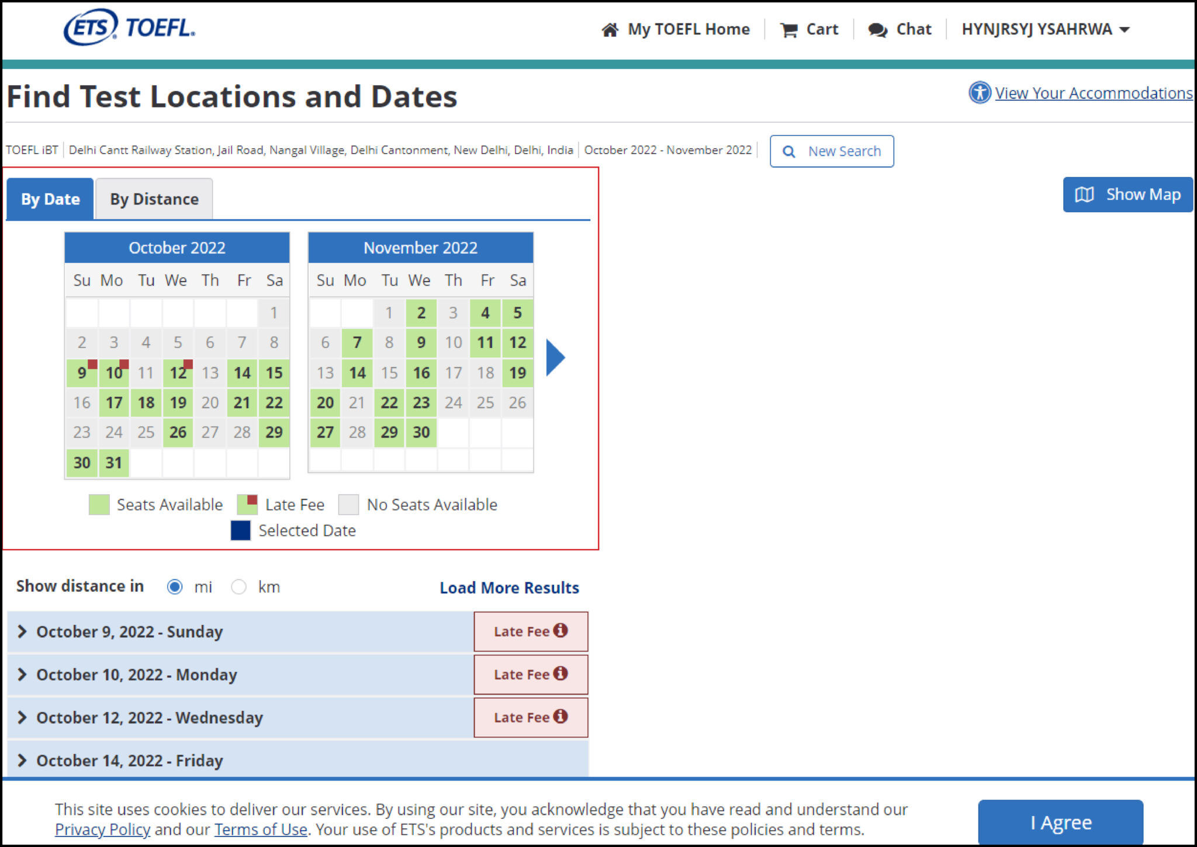Image resolution: width=1197 pixels, height=847 pixels.
Task: Go to next months with blue arrow
Action: pos(555,357)
